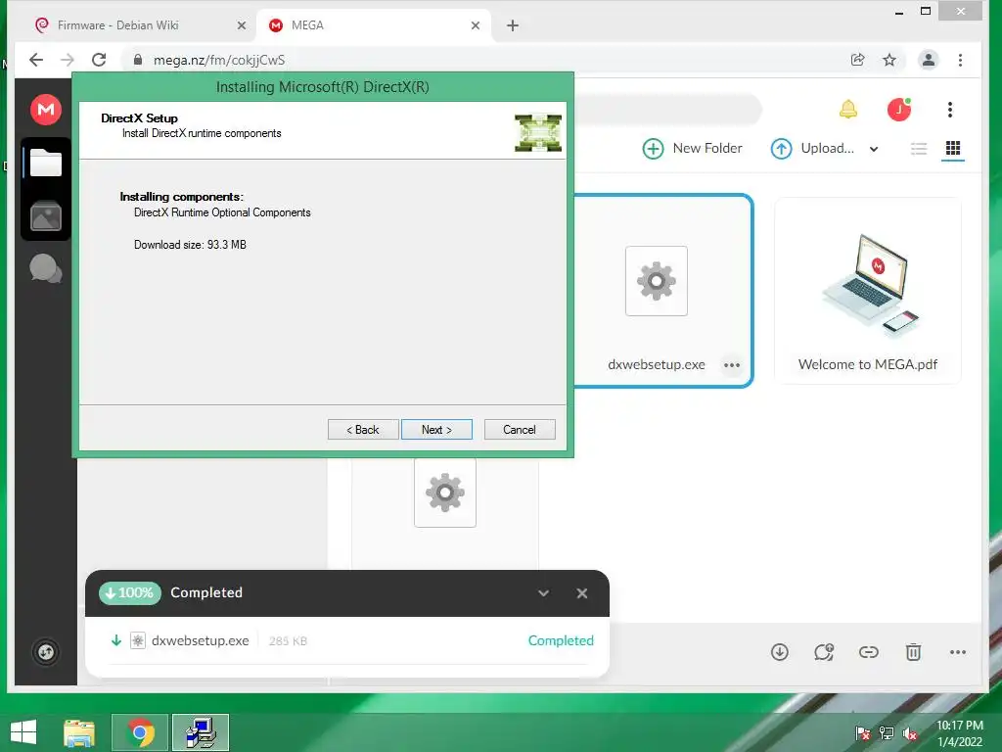Open Photos icon in MEGA sidebar
The image size is (1002, 752).
pos(46,216)
